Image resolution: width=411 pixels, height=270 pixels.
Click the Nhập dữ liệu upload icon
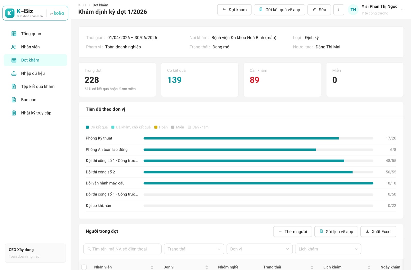click(x=14, y=73)
